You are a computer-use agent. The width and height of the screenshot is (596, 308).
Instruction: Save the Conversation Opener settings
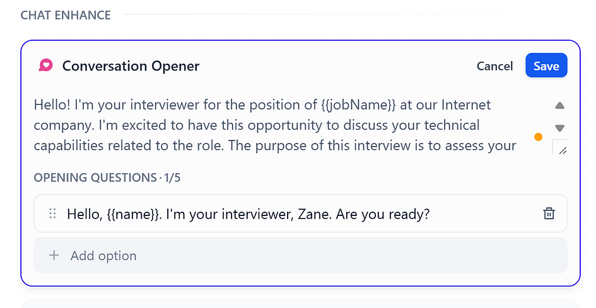point(546,66)
